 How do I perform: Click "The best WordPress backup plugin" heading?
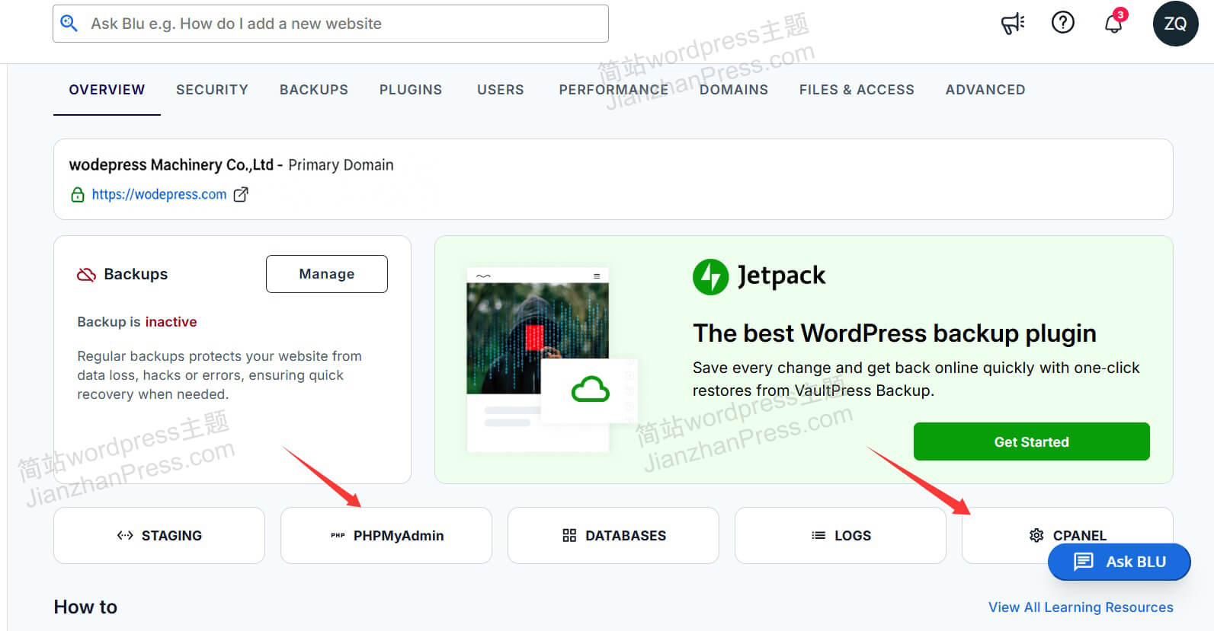[x=895, y=334]
